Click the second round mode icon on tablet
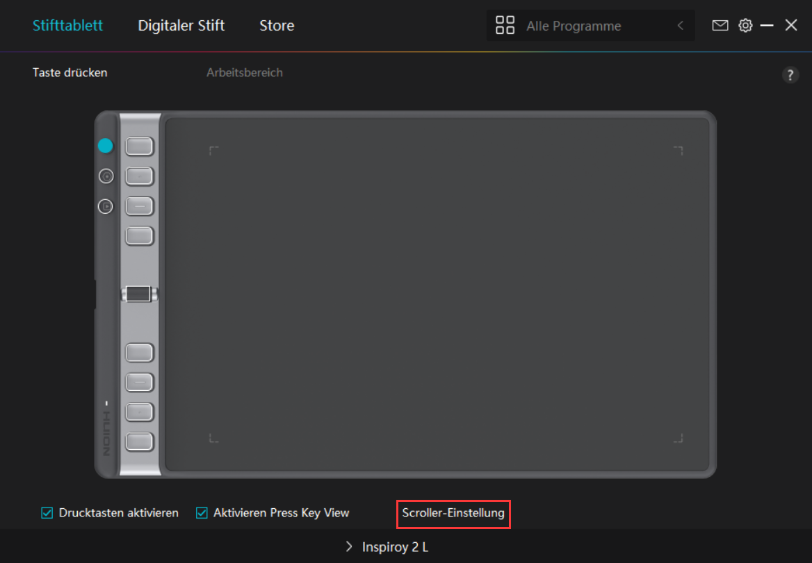 [x=106, y=176]
